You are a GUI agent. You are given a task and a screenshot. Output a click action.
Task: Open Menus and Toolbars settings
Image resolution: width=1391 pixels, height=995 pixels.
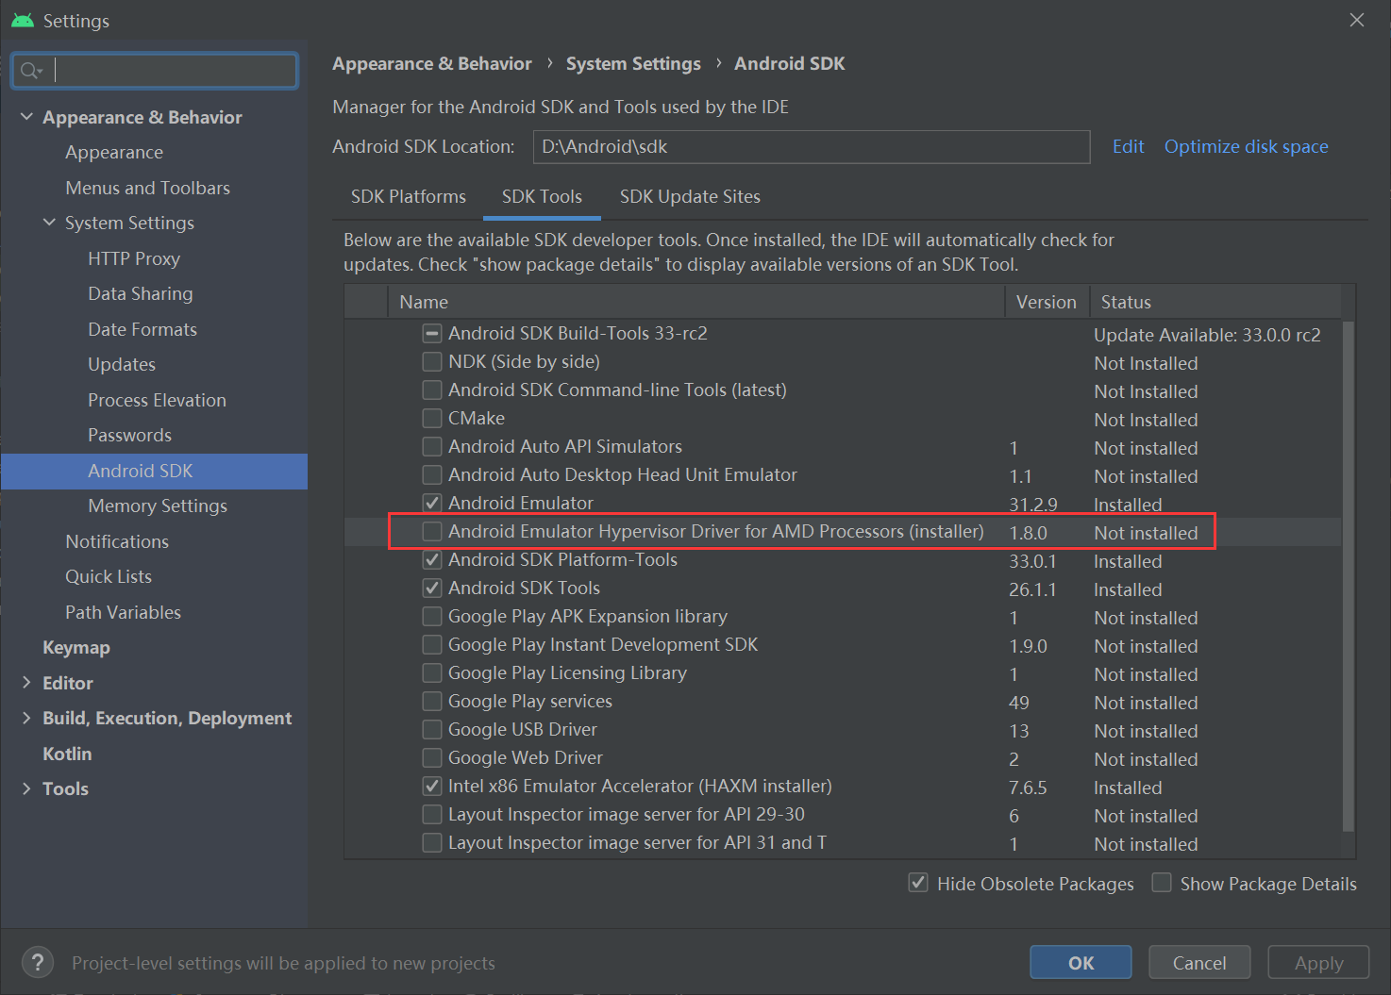click(x=148, y=188)
